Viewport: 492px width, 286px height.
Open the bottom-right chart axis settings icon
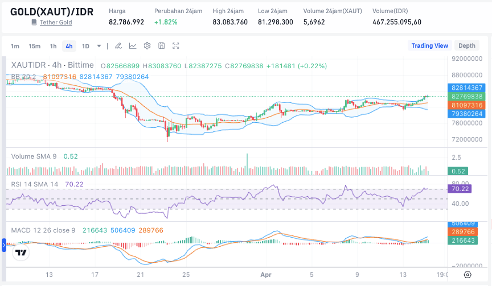468,275
